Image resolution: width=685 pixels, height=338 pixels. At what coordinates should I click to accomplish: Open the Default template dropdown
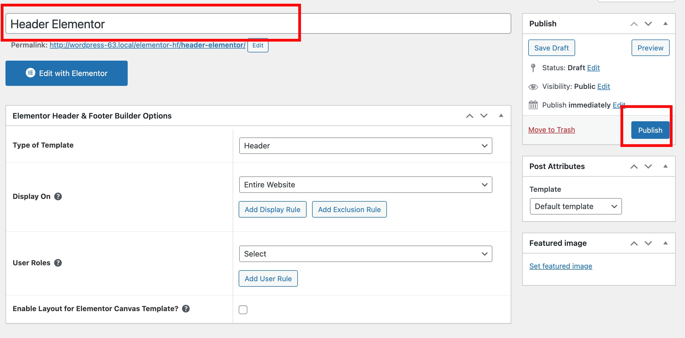pos(575,206)
